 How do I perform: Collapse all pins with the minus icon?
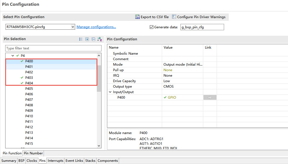tap(93, 39)
